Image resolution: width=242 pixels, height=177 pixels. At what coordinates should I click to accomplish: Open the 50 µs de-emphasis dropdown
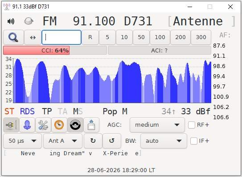22,141
